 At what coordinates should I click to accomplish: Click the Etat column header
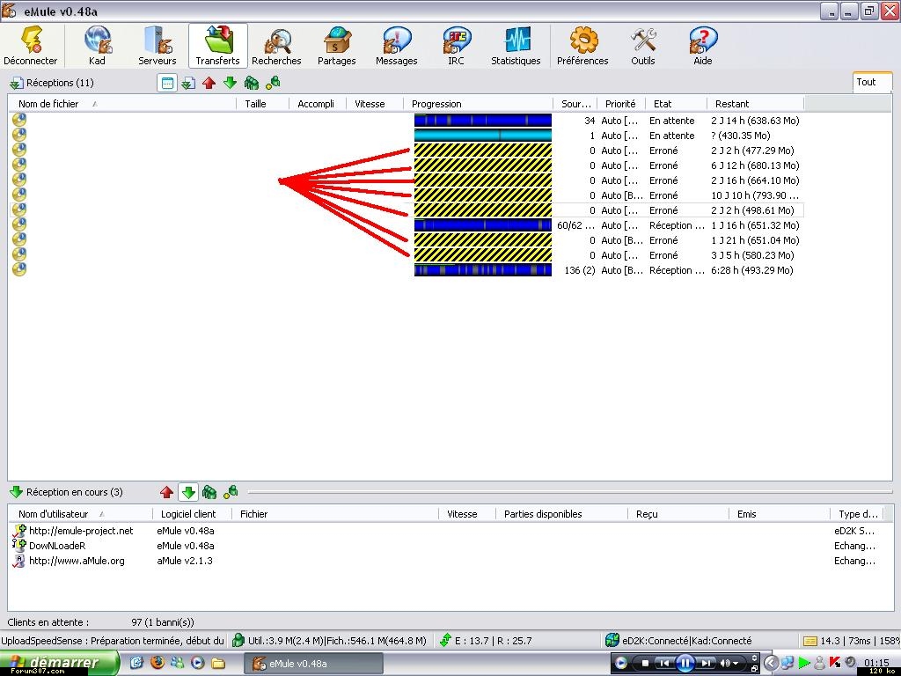(676, 104)
